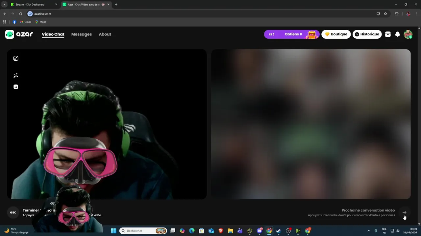The image size is (421, 236).
Task: Open Outlook from the taskbar
Action: 211,231
